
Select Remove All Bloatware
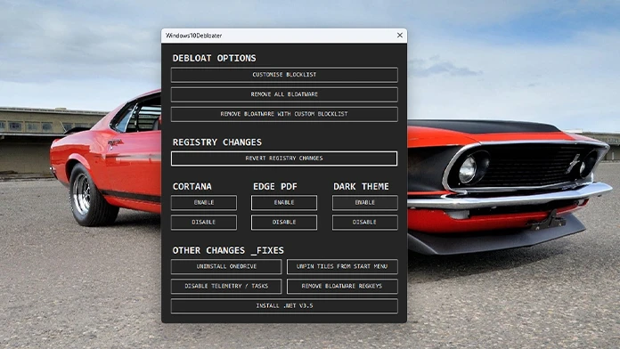coord(284,94)
